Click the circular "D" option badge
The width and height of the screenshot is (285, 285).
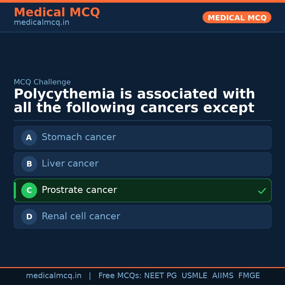pyautogui.click(x=29, y=217)
